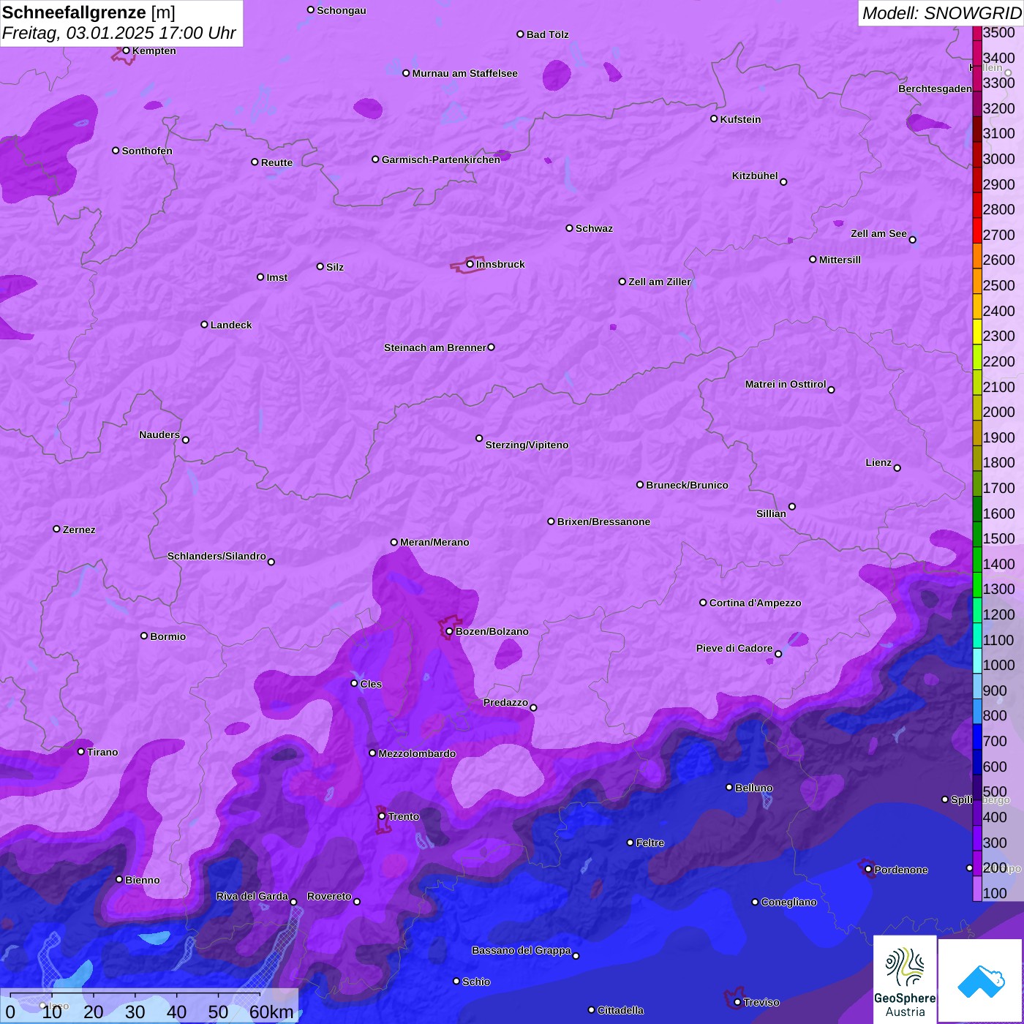Click the Reutte label

pos(277,162)
